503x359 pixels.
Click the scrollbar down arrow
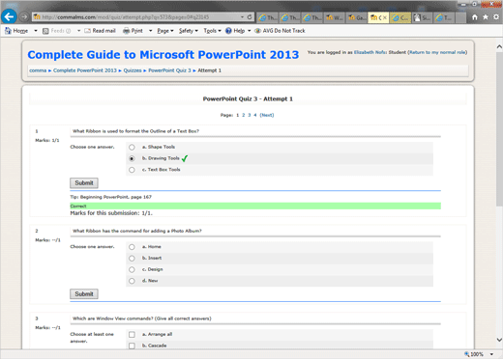pos(499,340)
